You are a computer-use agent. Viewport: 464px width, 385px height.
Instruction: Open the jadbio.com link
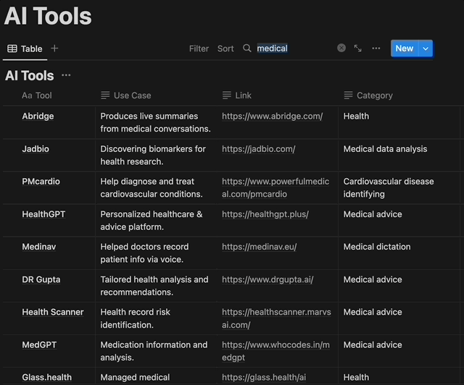[259, 149]
